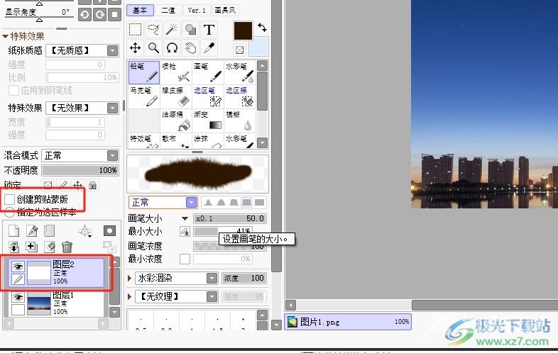This screenshot has height=353, width=558.
Task: Toggle the transparent color swatch button
Action: (x=239, y=50)
